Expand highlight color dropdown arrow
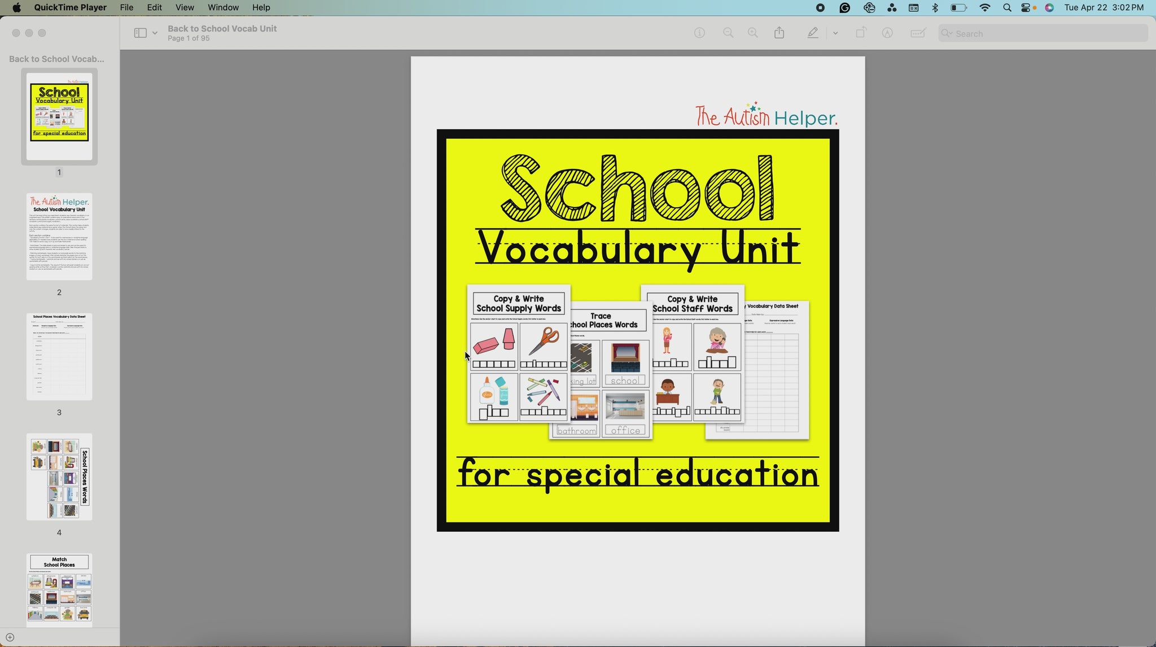Image resolution: width=1156 pixels, height=647 pixels. pos(835,33)
